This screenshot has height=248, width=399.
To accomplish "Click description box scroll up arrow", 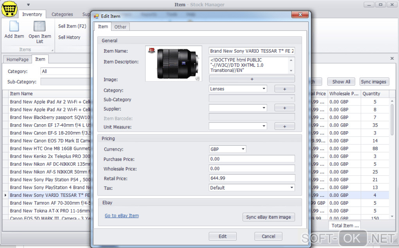I will (291, 60).
